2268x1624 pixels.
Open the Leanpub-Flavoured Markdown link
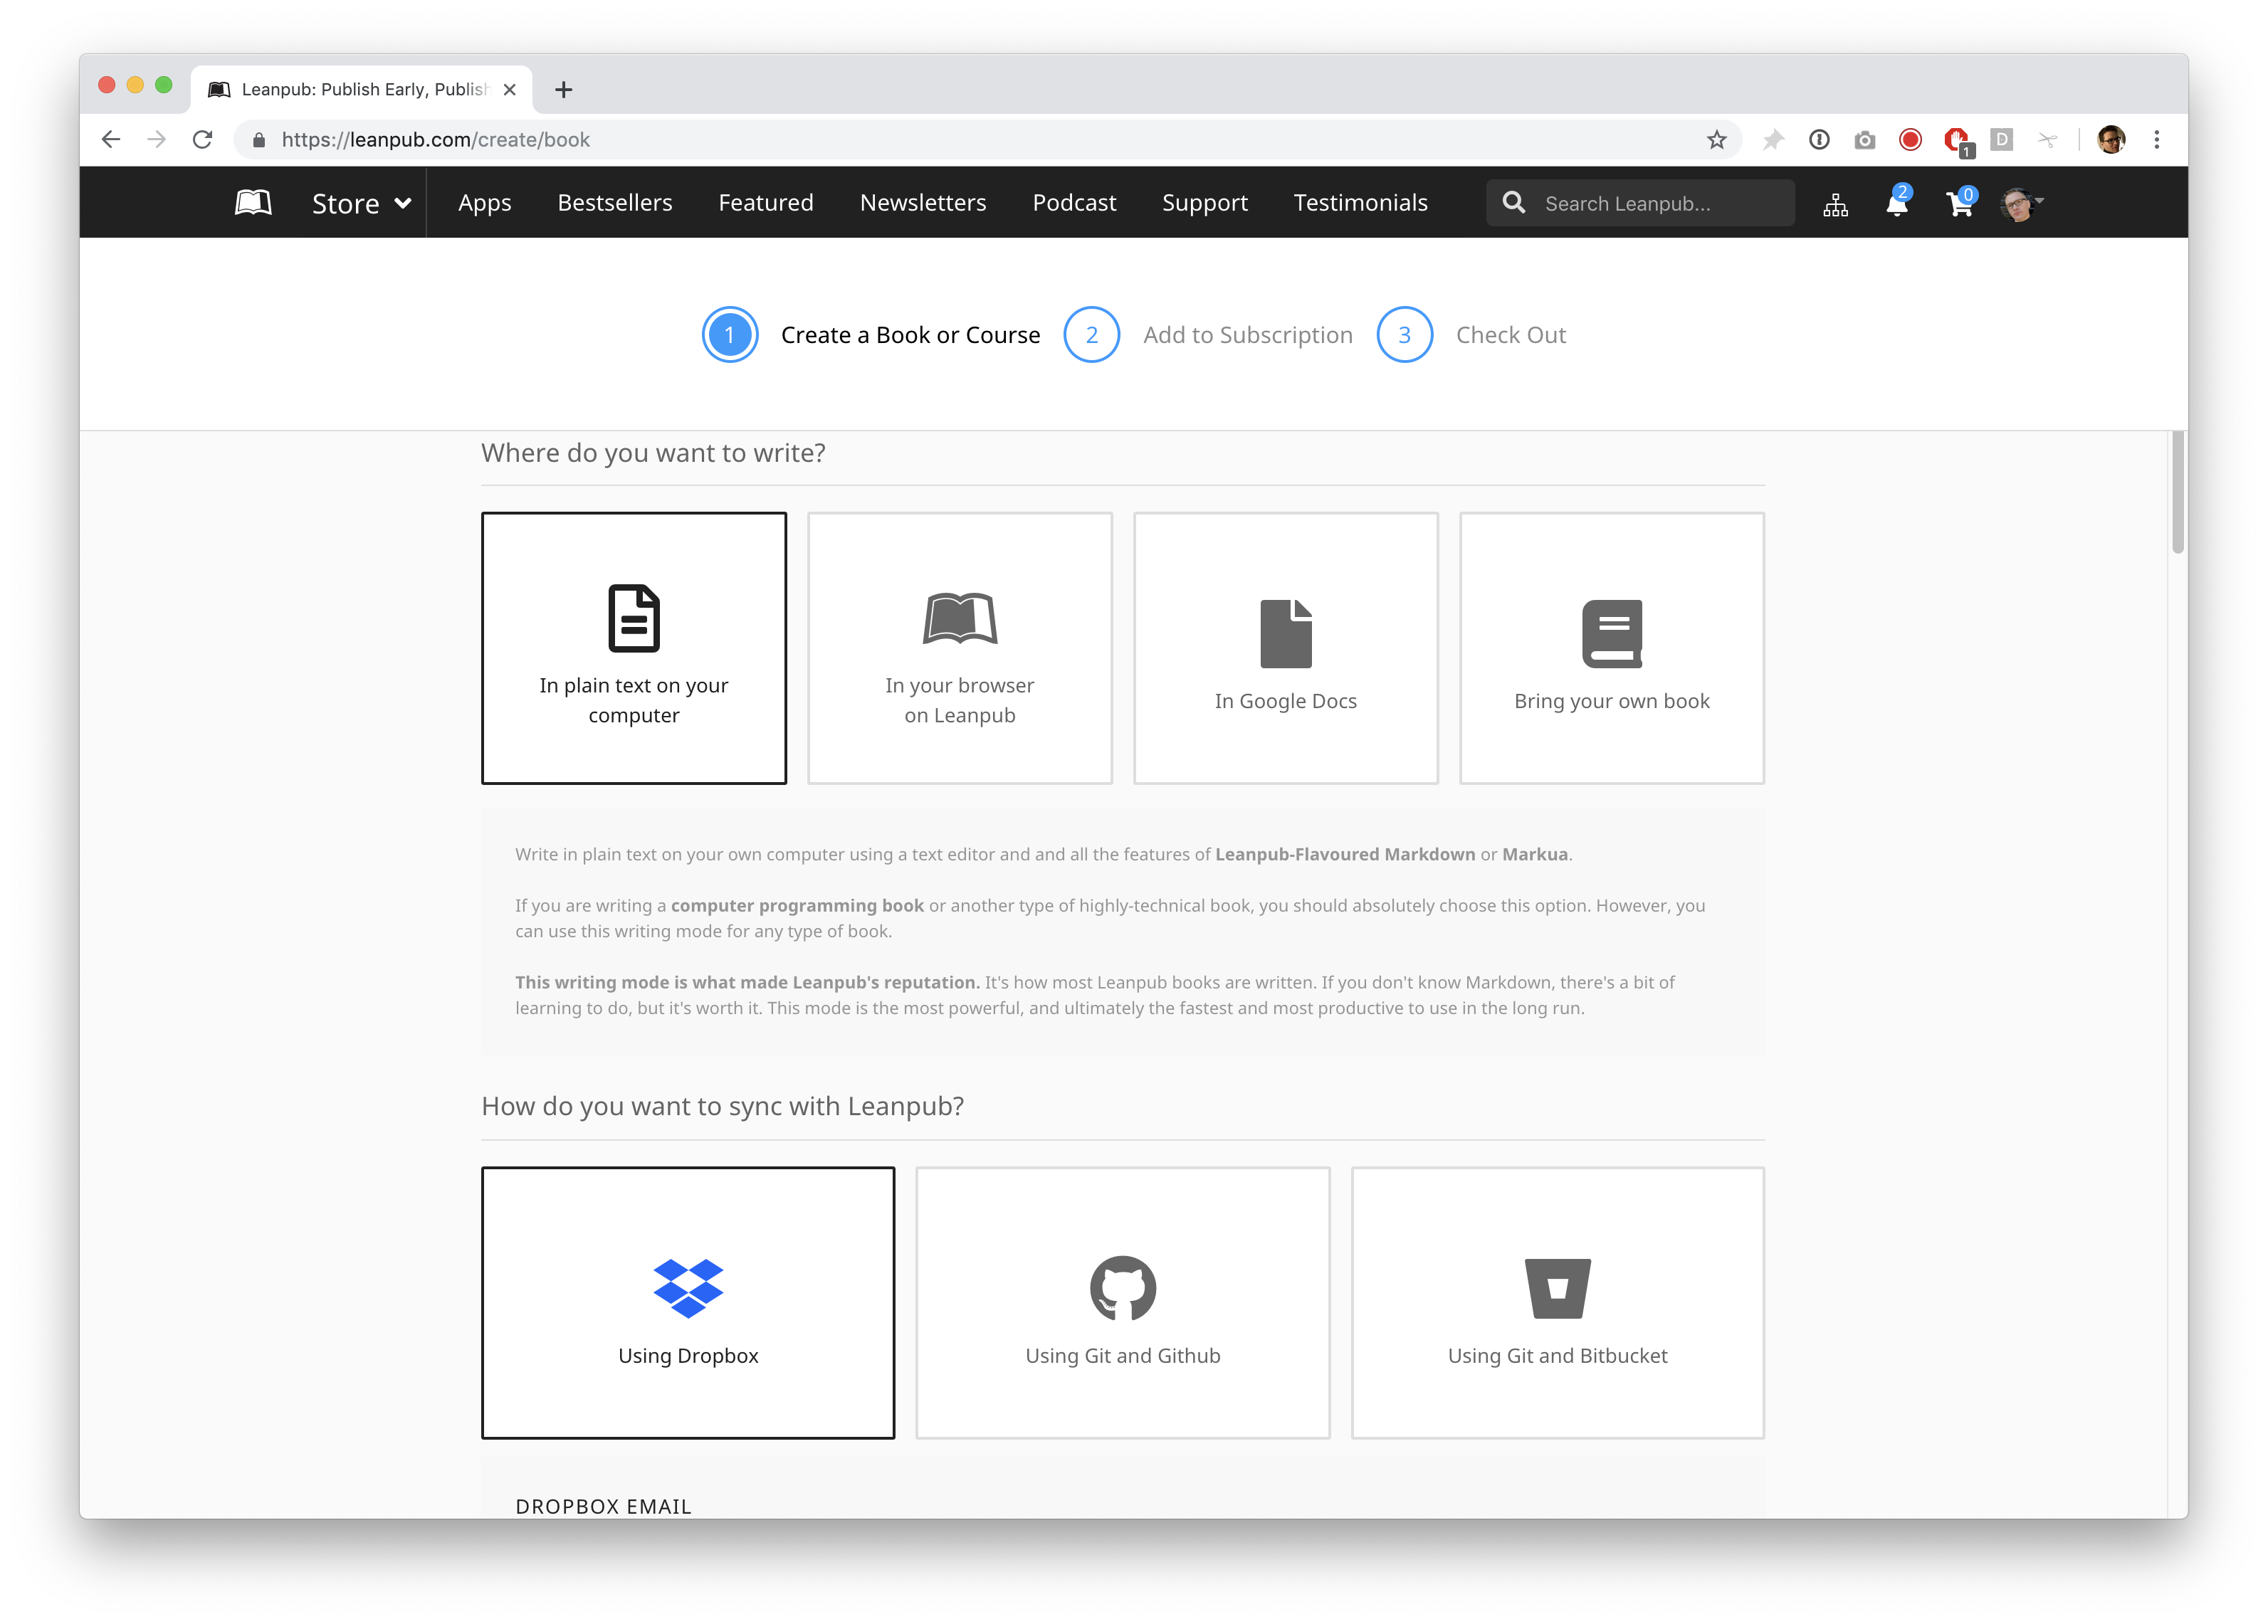tap(1345, 854)
